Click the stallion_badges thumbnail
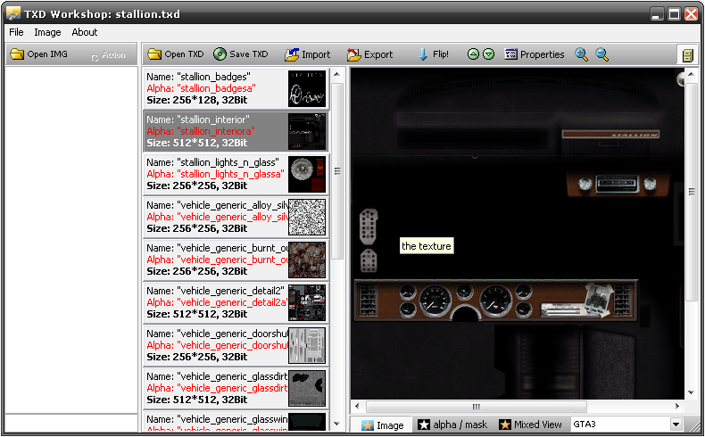 [307, 88]
